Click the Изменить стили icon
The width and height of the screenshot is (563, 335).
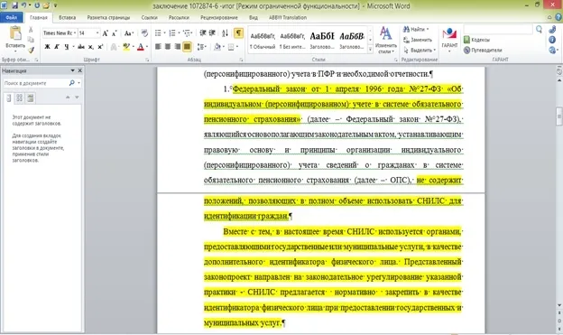385,40
